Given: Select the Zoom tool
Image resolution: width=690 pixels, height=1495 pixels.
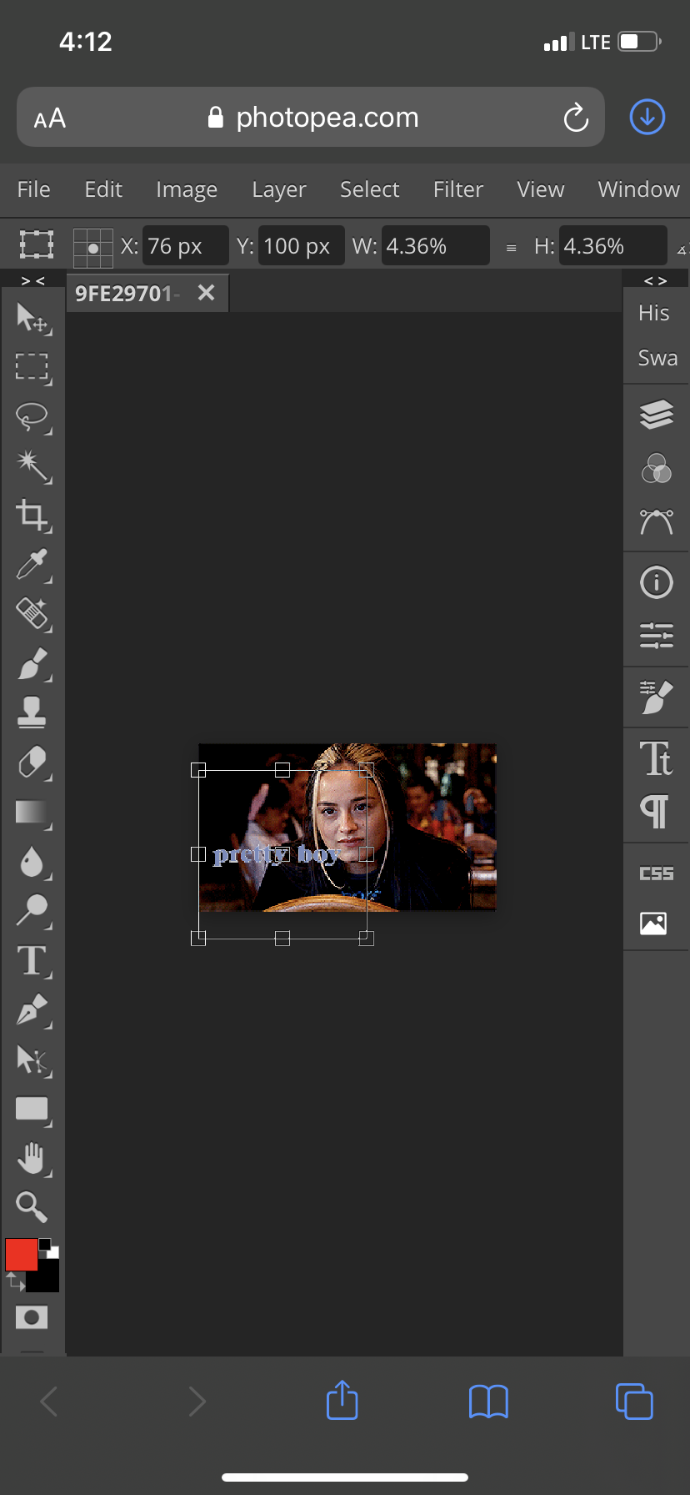Looking at the screenshot, I should pyautogui.click(x=32, y=1206).
